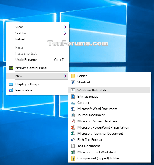Click the Rich Text Format icon

pyautogui.click(x=73, y=140)
